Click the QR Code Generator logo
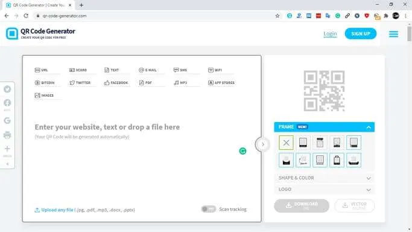This screenshot has height=232, width=412. coord(40,33)
